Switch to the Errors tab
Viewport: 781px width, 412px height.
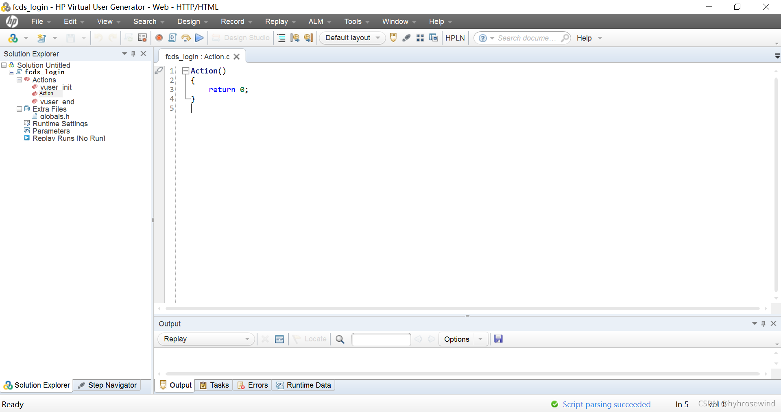(253, 385)
